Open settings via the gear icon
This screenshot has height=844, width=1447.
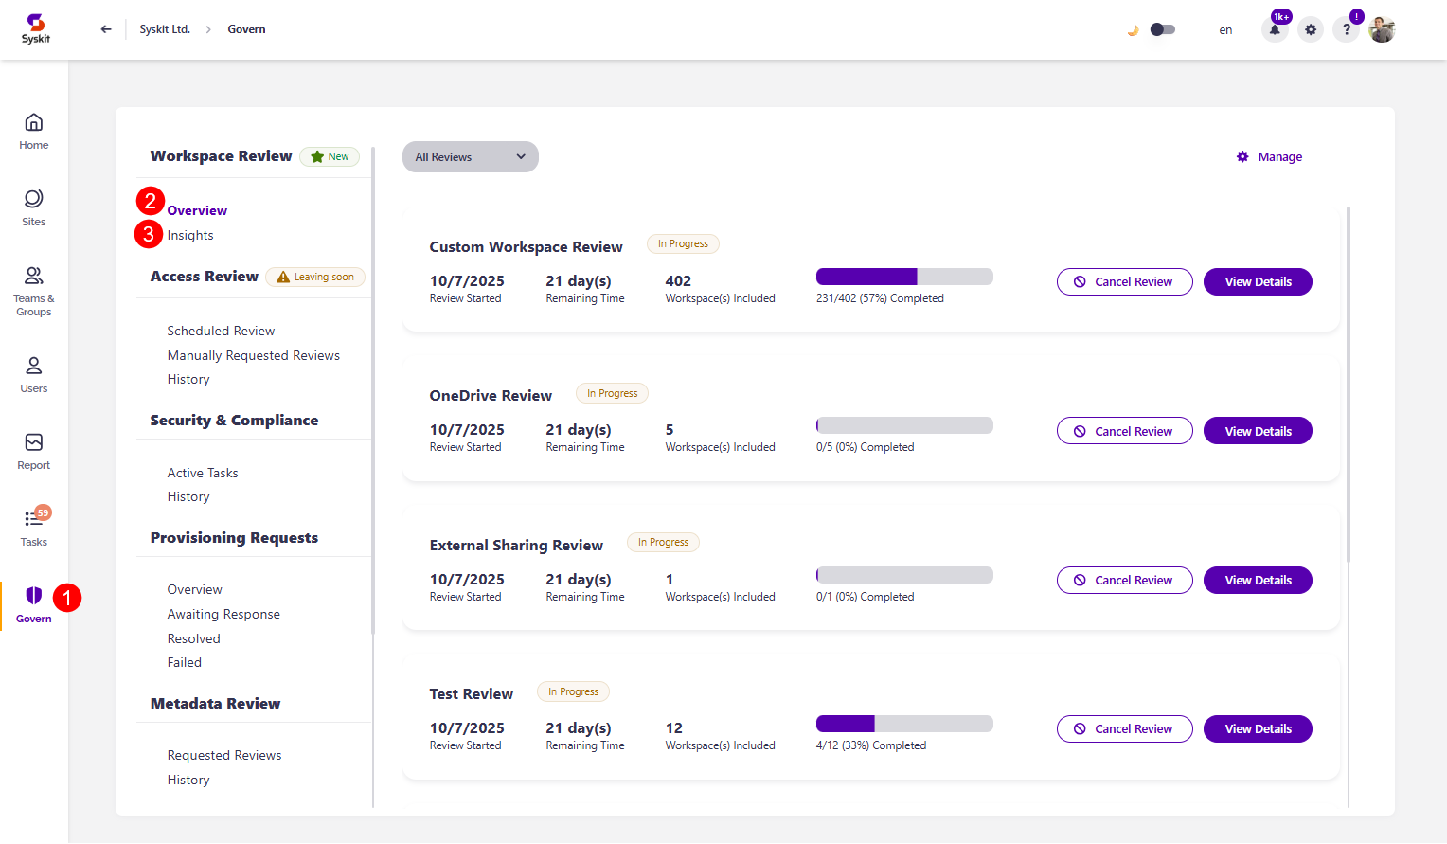pyautogui.click(x=1311, y=29)
